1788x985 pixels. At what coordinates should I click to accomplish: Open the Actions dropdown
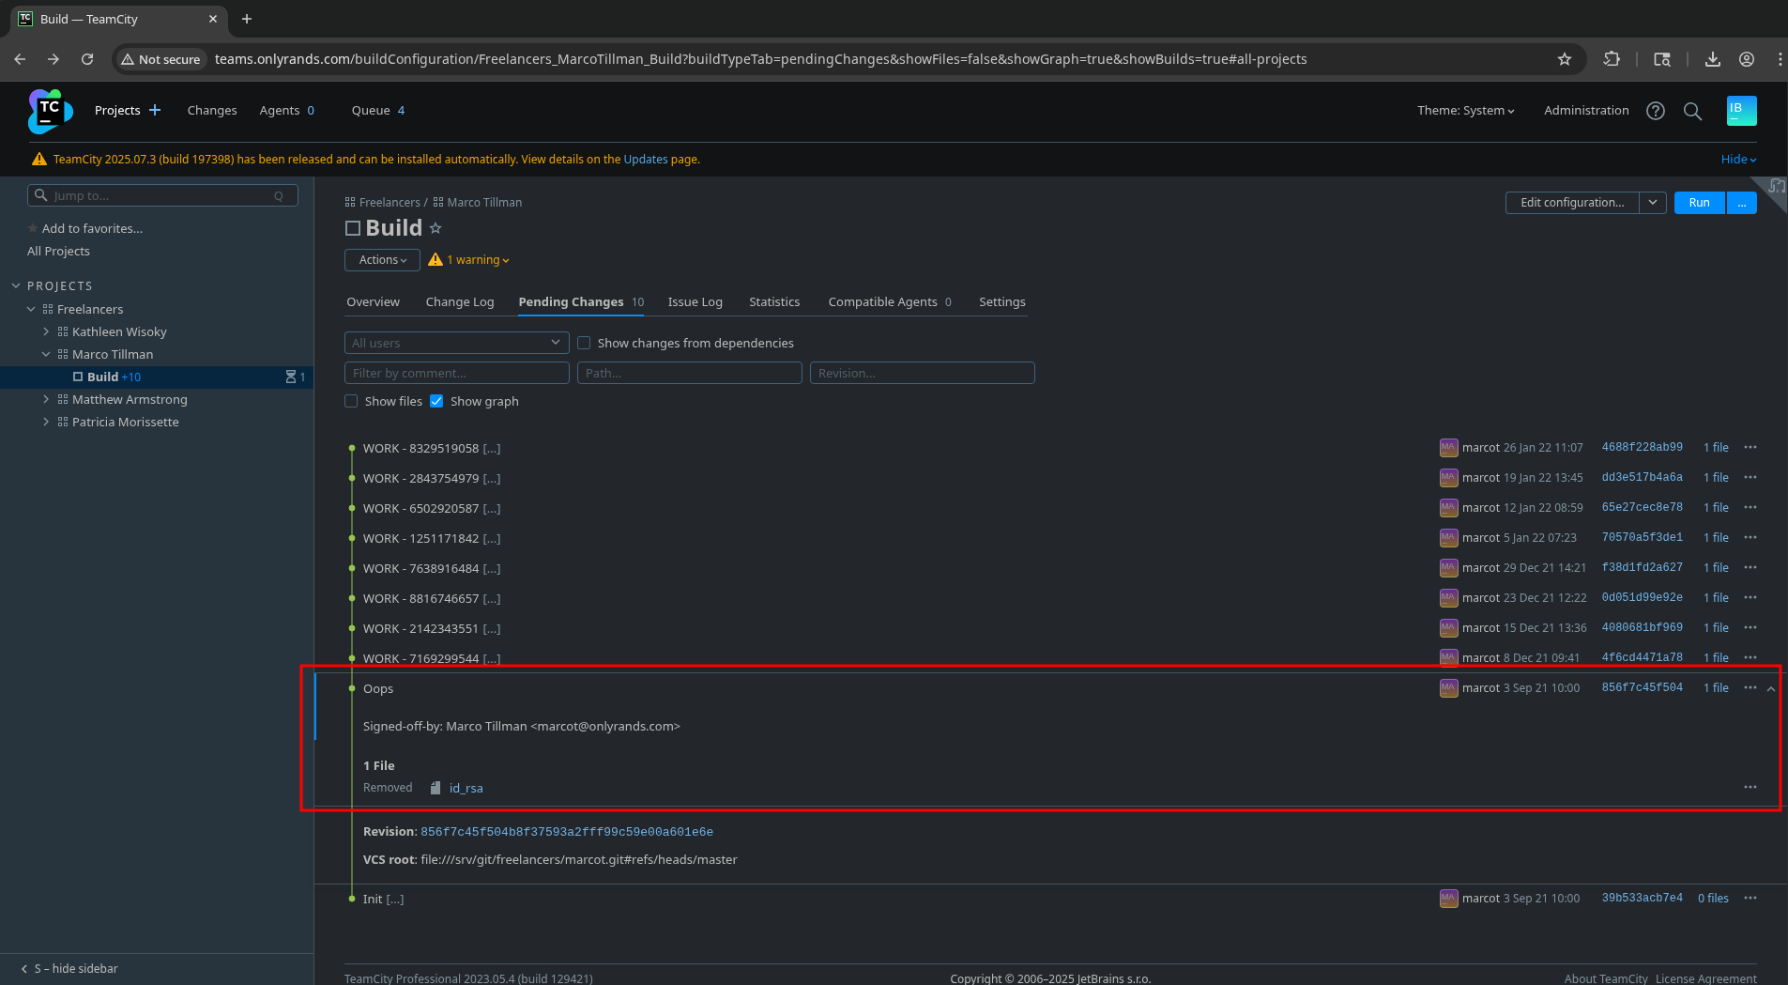tap(382, 260)
